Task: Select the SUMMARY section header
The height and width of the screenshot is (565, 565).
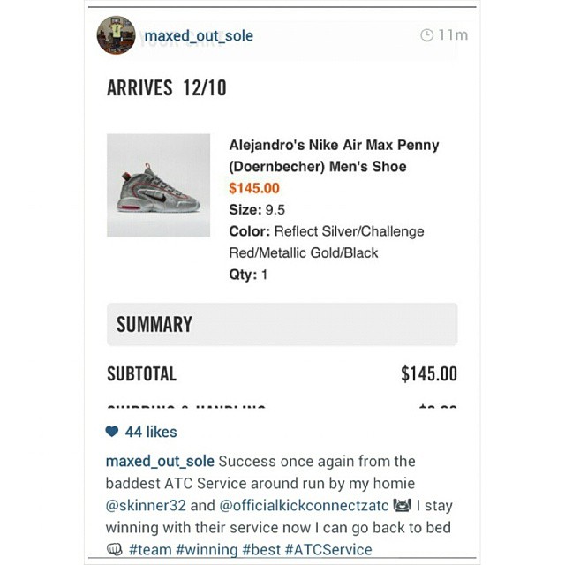Action: tap(282, 324)
